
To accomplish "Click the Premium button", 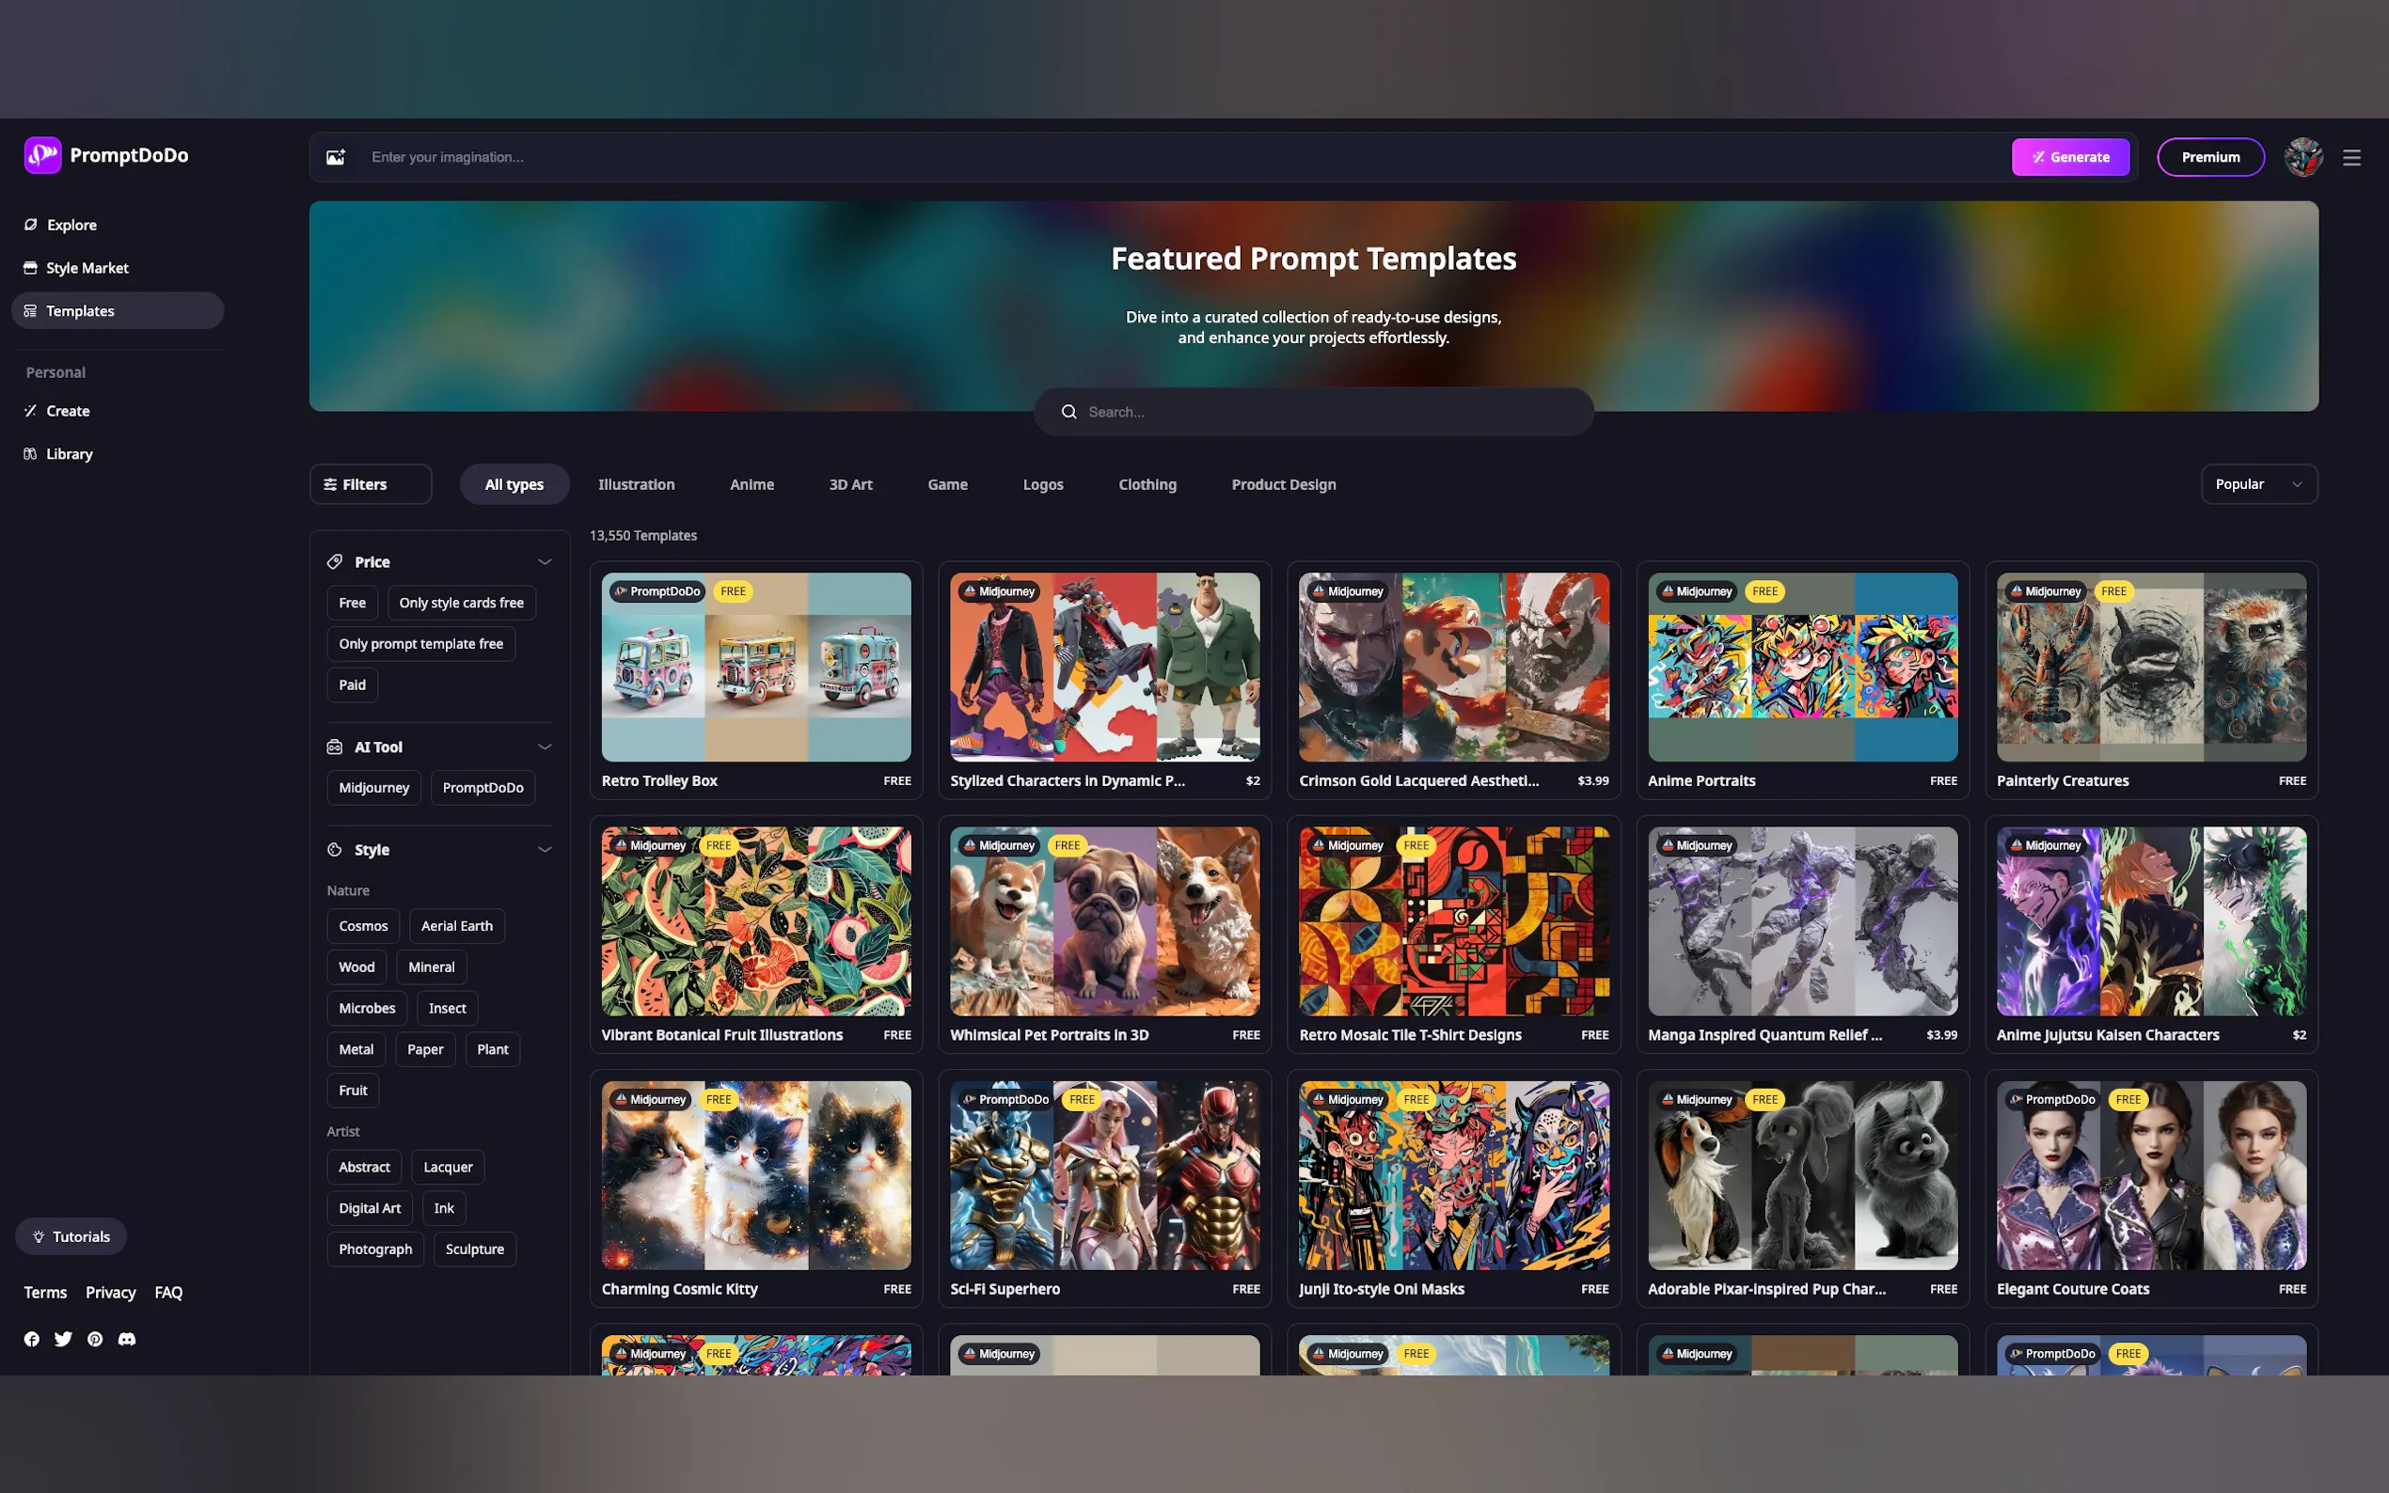I will (2209, 157).
